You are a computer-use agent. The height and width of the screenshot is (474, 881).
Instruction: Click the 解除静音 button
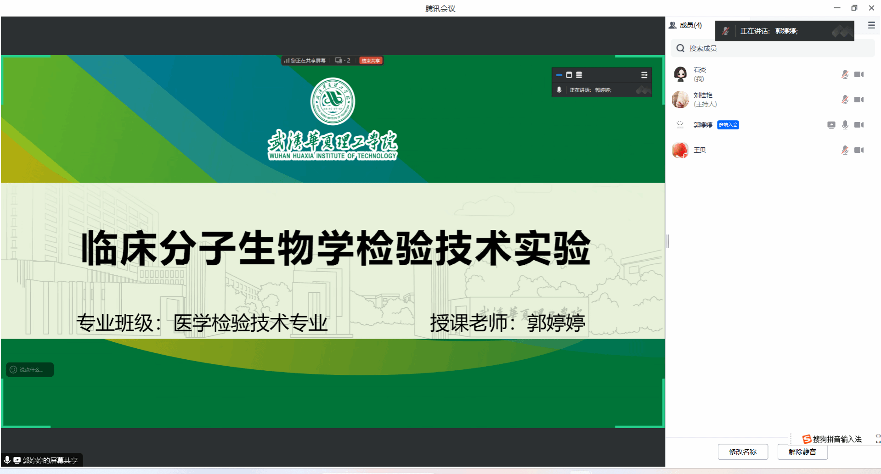(802, 452)
